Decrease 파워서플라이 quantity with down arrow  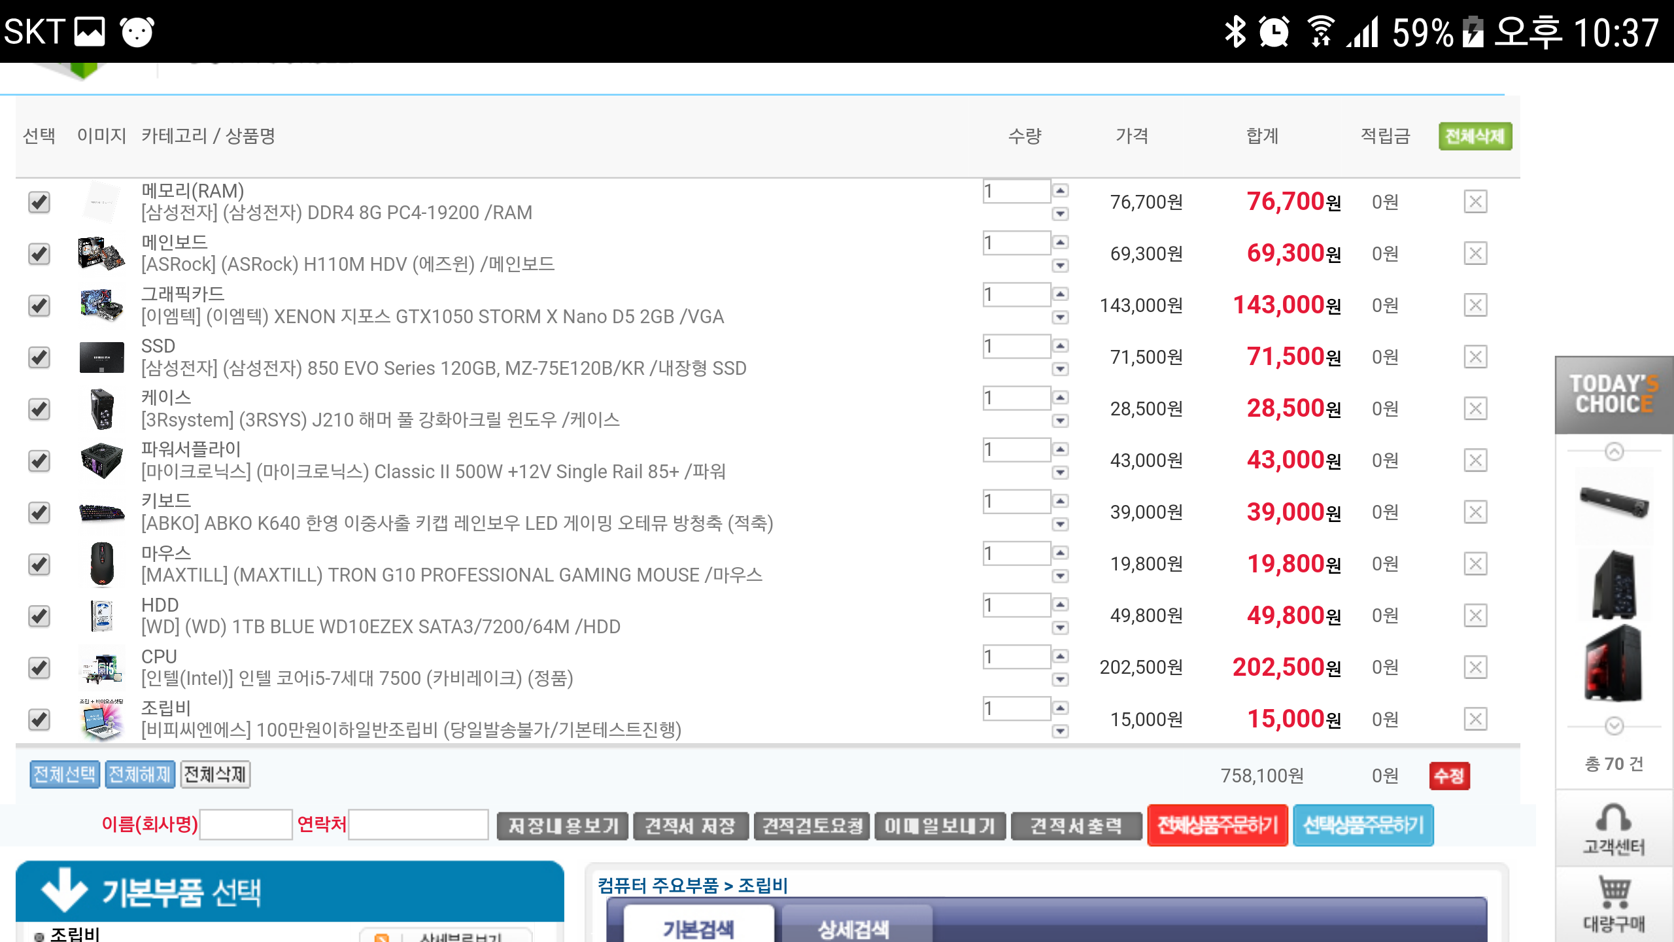[x=1061, y=472]
